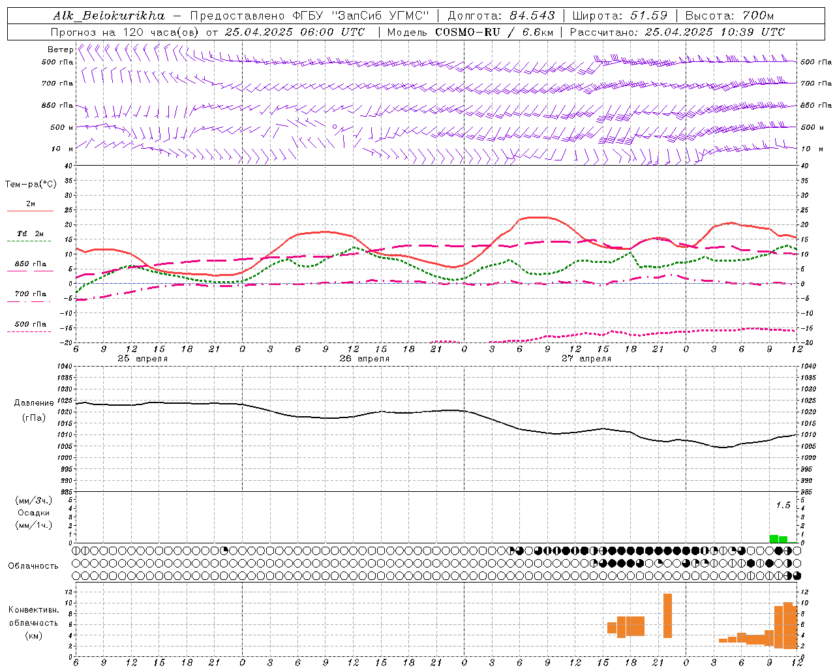Image resolution: width=835 pixels, height=668 pixels.
Task: Click the '(мм/1ч.)' precipitation unit label
Action: (33, 525)
